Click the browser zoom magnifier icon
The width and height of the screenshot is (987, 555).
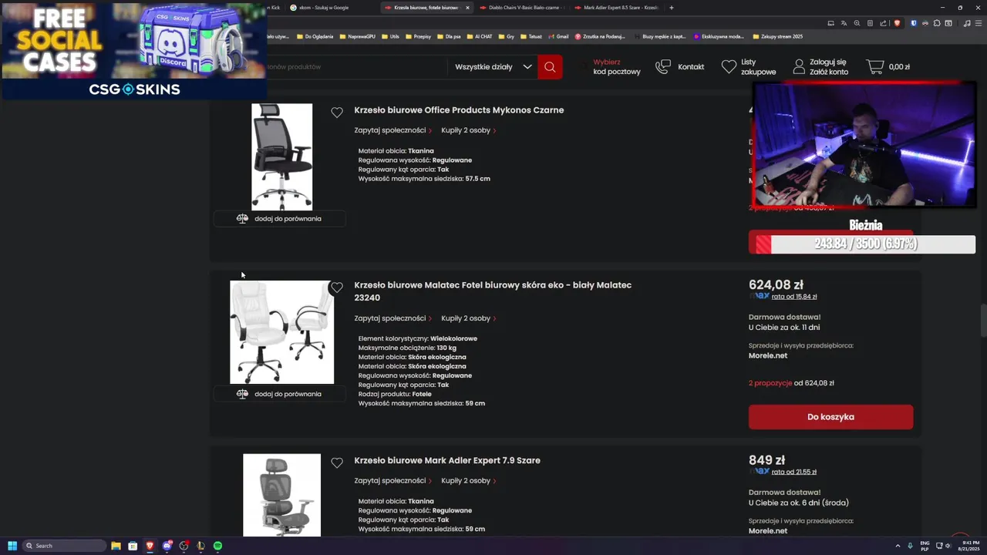pyautogui.click(x=857, y=23)
